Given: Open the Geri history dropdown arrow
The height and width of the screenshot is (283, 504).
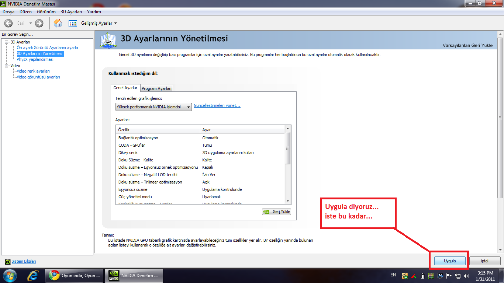Looking at the screenshot, I should pyautogui.click(x=31, y=23).
